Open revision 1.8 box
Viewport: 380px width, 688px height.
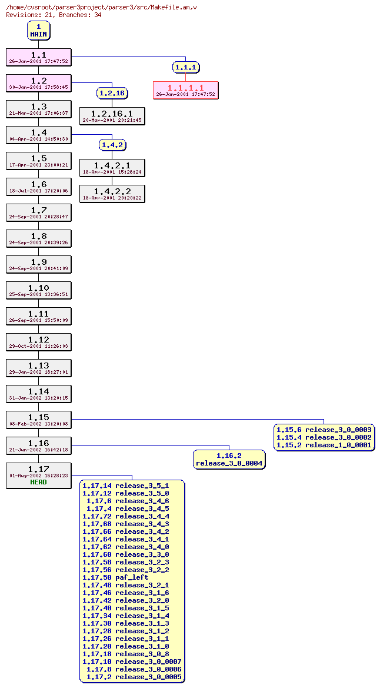coord(39,239)
